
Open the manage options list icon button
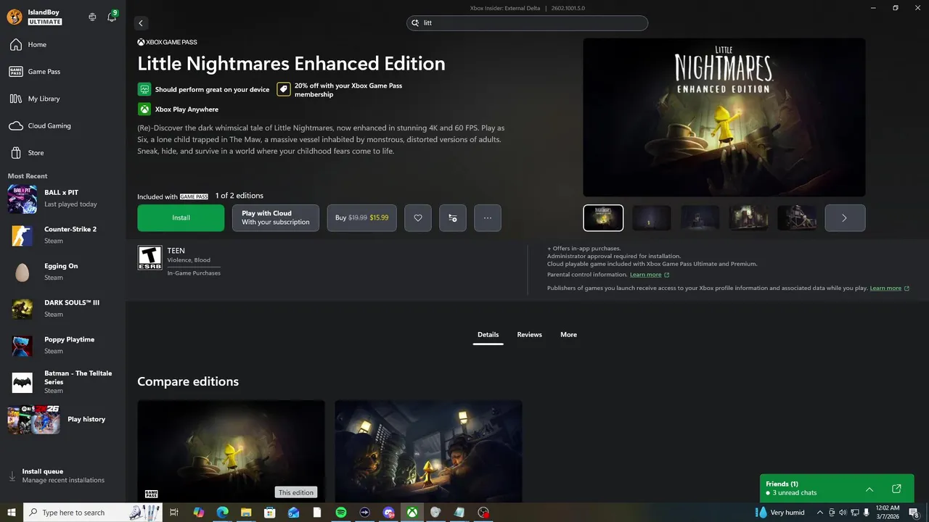(x=453, y=217)
